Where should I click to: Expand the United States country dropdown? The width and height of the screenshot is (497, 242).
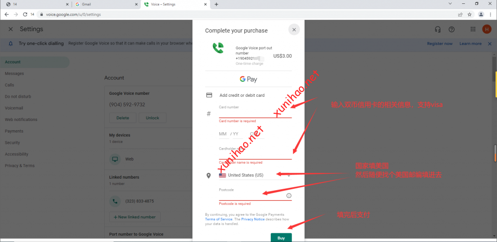point(255,175)
